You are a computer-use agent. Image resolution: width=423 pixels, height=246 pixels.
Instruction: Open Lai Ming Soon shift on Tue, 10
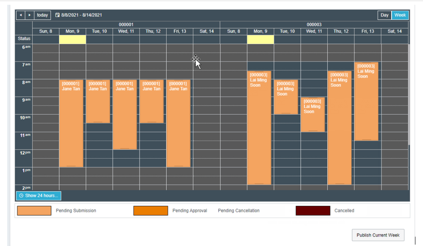pos(286,97)
